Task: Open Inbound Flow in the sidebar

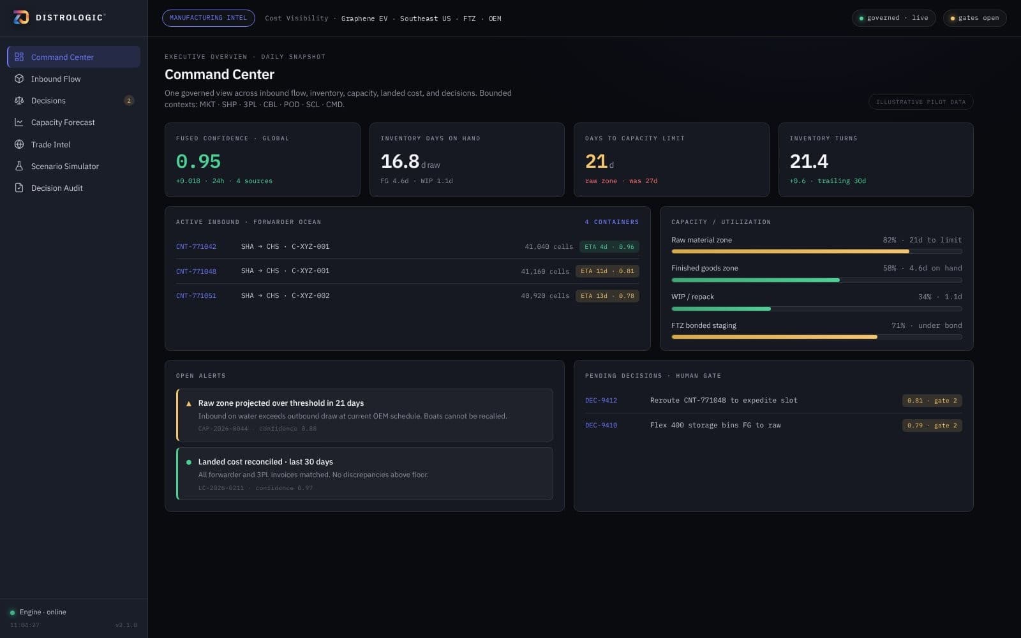Action: 73,78
